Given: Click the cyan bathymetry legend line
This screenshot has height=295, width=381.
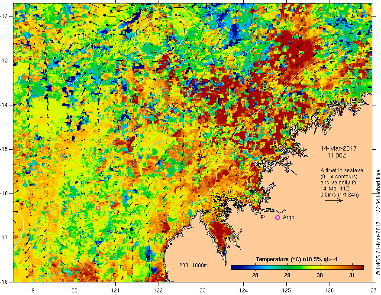Looking at the screenshot, I should click(187, 270).
